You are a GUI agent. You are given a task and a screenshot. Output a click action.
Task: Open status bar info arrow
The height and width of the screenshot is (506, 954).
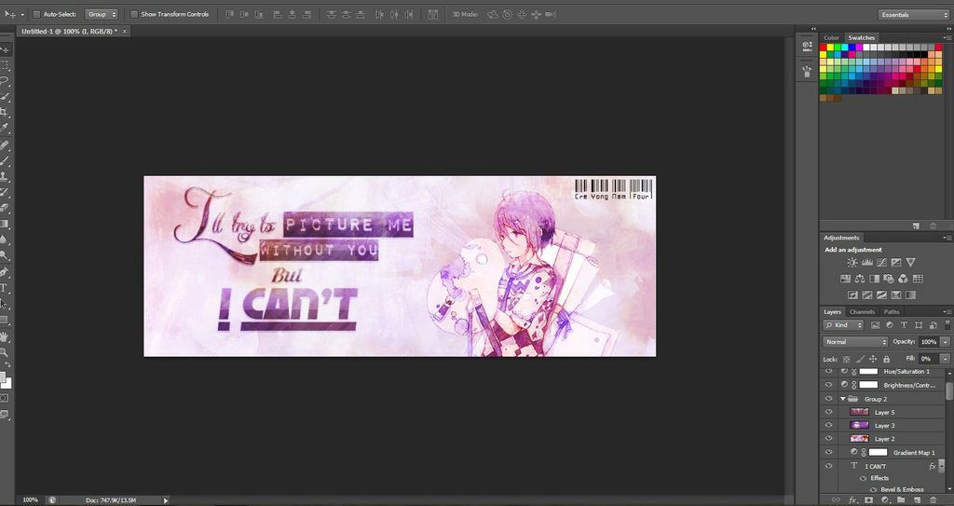(166, 500)
